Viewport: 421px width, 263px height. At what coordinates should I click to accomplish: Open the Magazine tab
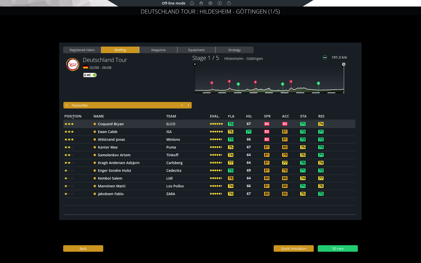click(x=158, y=50)
